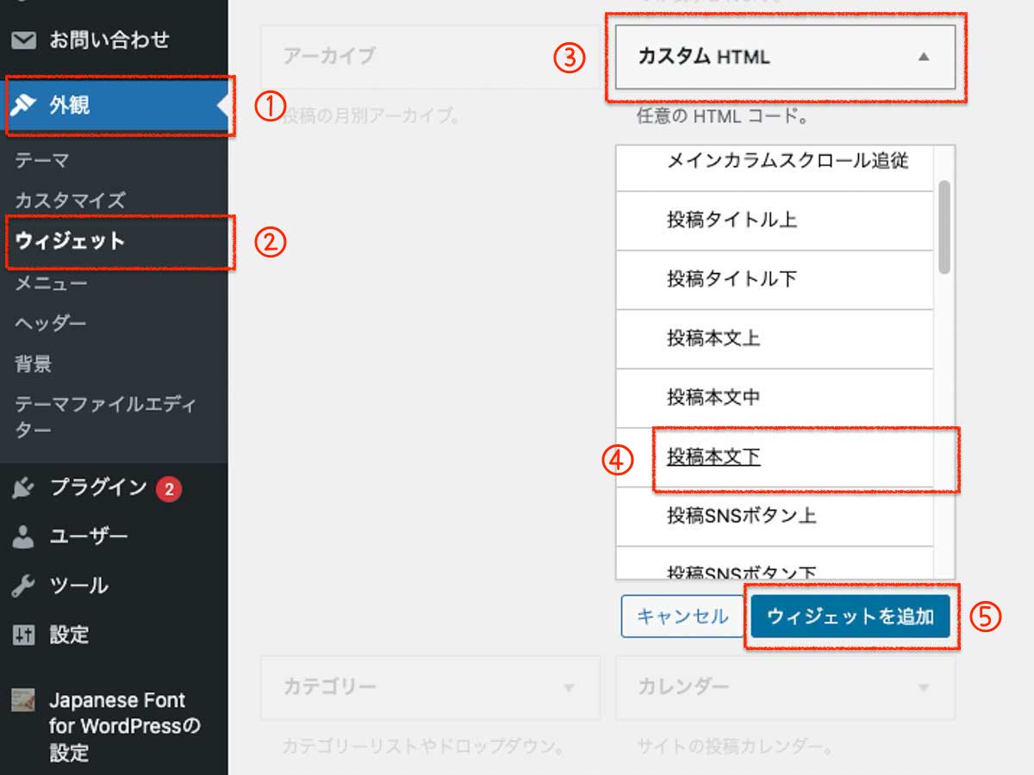Viewport: 1034px width, 775px height.
Task: Select 投稿本文下 in the widget area list
Action: [x=713, y=457]
